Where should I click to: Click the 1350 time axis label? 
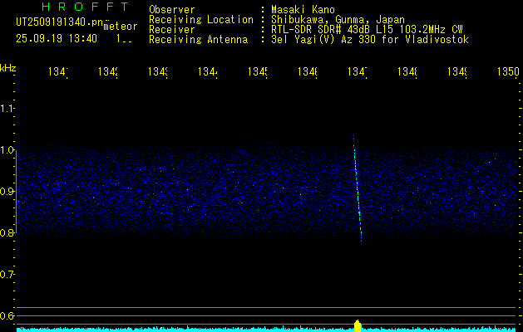(506, 72)
